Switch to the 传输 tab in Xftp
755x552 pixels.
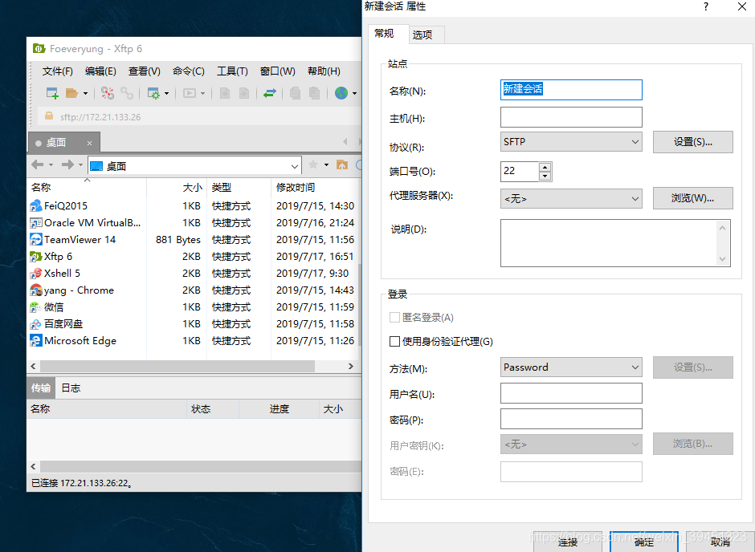point(41,388)
